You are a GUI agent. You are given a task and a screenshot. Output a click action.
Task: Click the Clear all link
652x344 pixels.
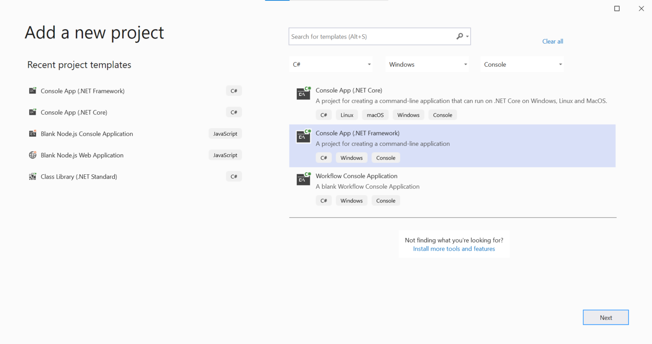(552, 41)
